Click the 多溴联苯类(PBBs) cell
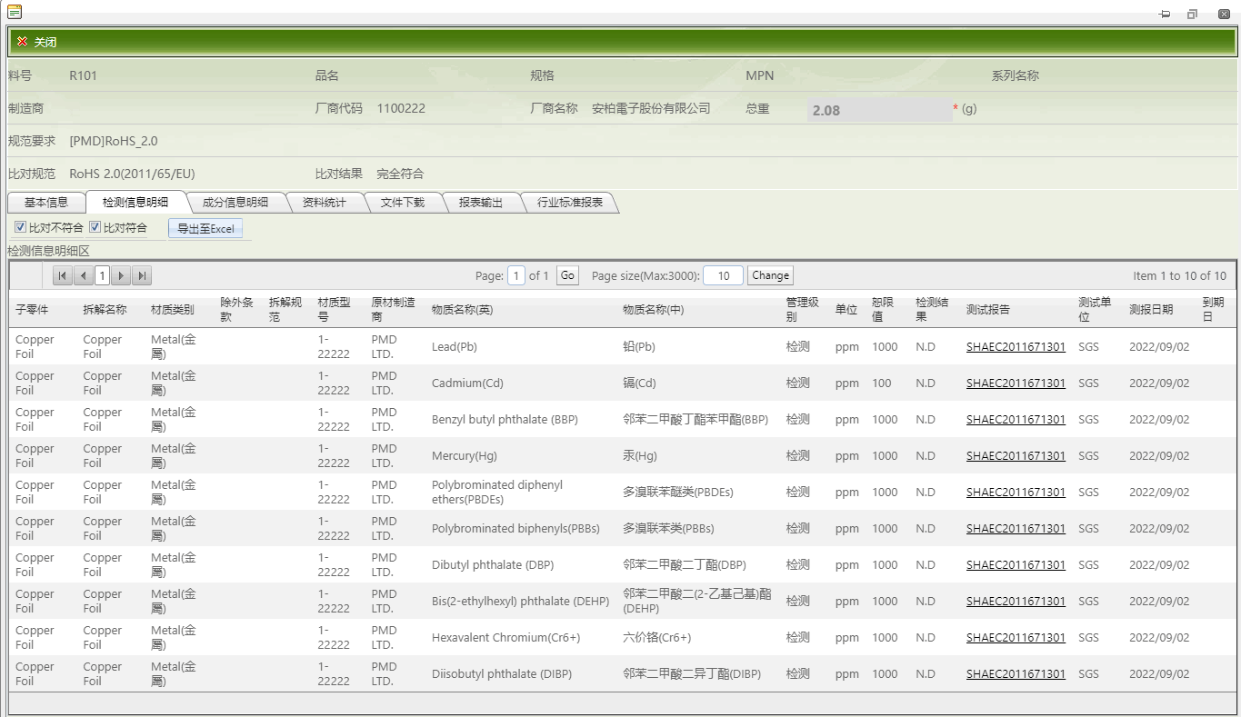Screen dimensions: 1241x717 pyautogui.click(x=668, y=529)
